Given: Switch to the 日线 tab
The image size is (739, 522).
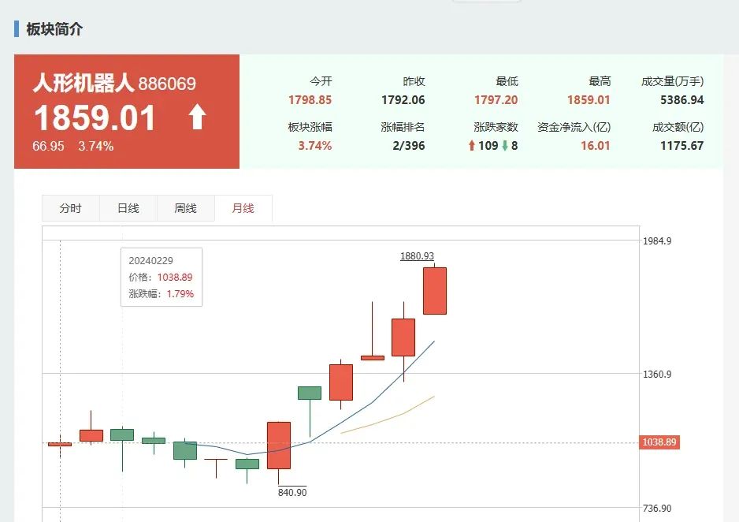Looking at the screenshot, I should pyautogui.click(x=128, y=208).
